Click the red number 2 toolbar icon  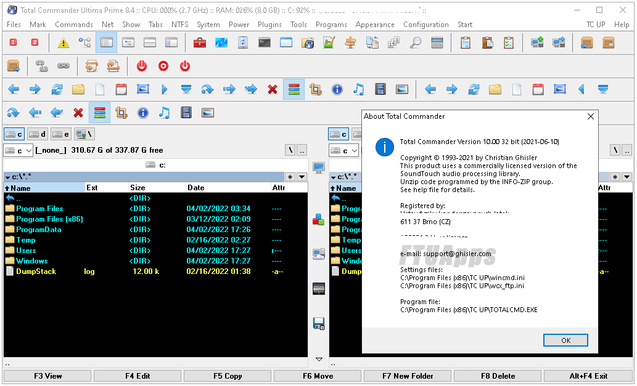(x=35, y=42)
